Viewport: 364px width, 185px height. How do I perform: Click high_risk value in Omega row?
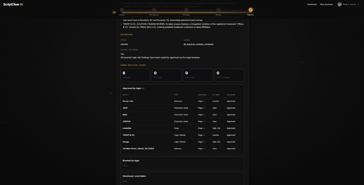pyautogui.click(x=216, y=142)
